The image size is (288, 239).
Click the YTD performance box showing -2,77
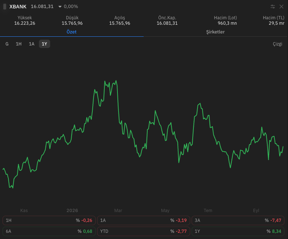(143, 231)
